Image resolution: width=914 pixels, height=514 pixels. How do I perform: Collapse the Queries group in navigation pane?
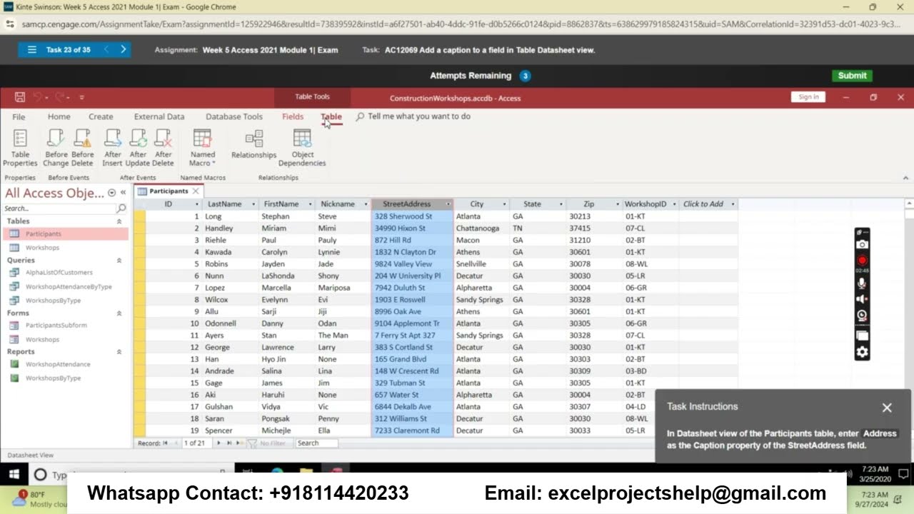click(119, 261)
